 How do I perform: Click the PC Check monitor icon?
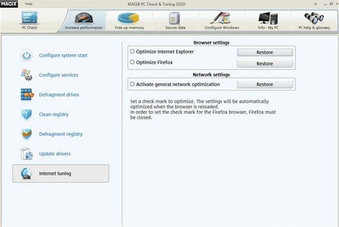[29, 17]
